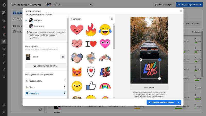
Task: Open the insights bar chart sidebar icon
Action: (4, 70)
